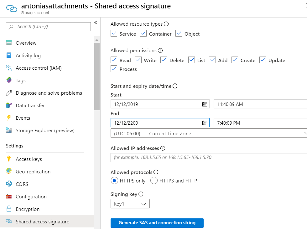Image resolution: width=307 pixels, height=229 pixels.
Task: Focus the Search (Ctrl+/) field
Action: tap(48, 27)
